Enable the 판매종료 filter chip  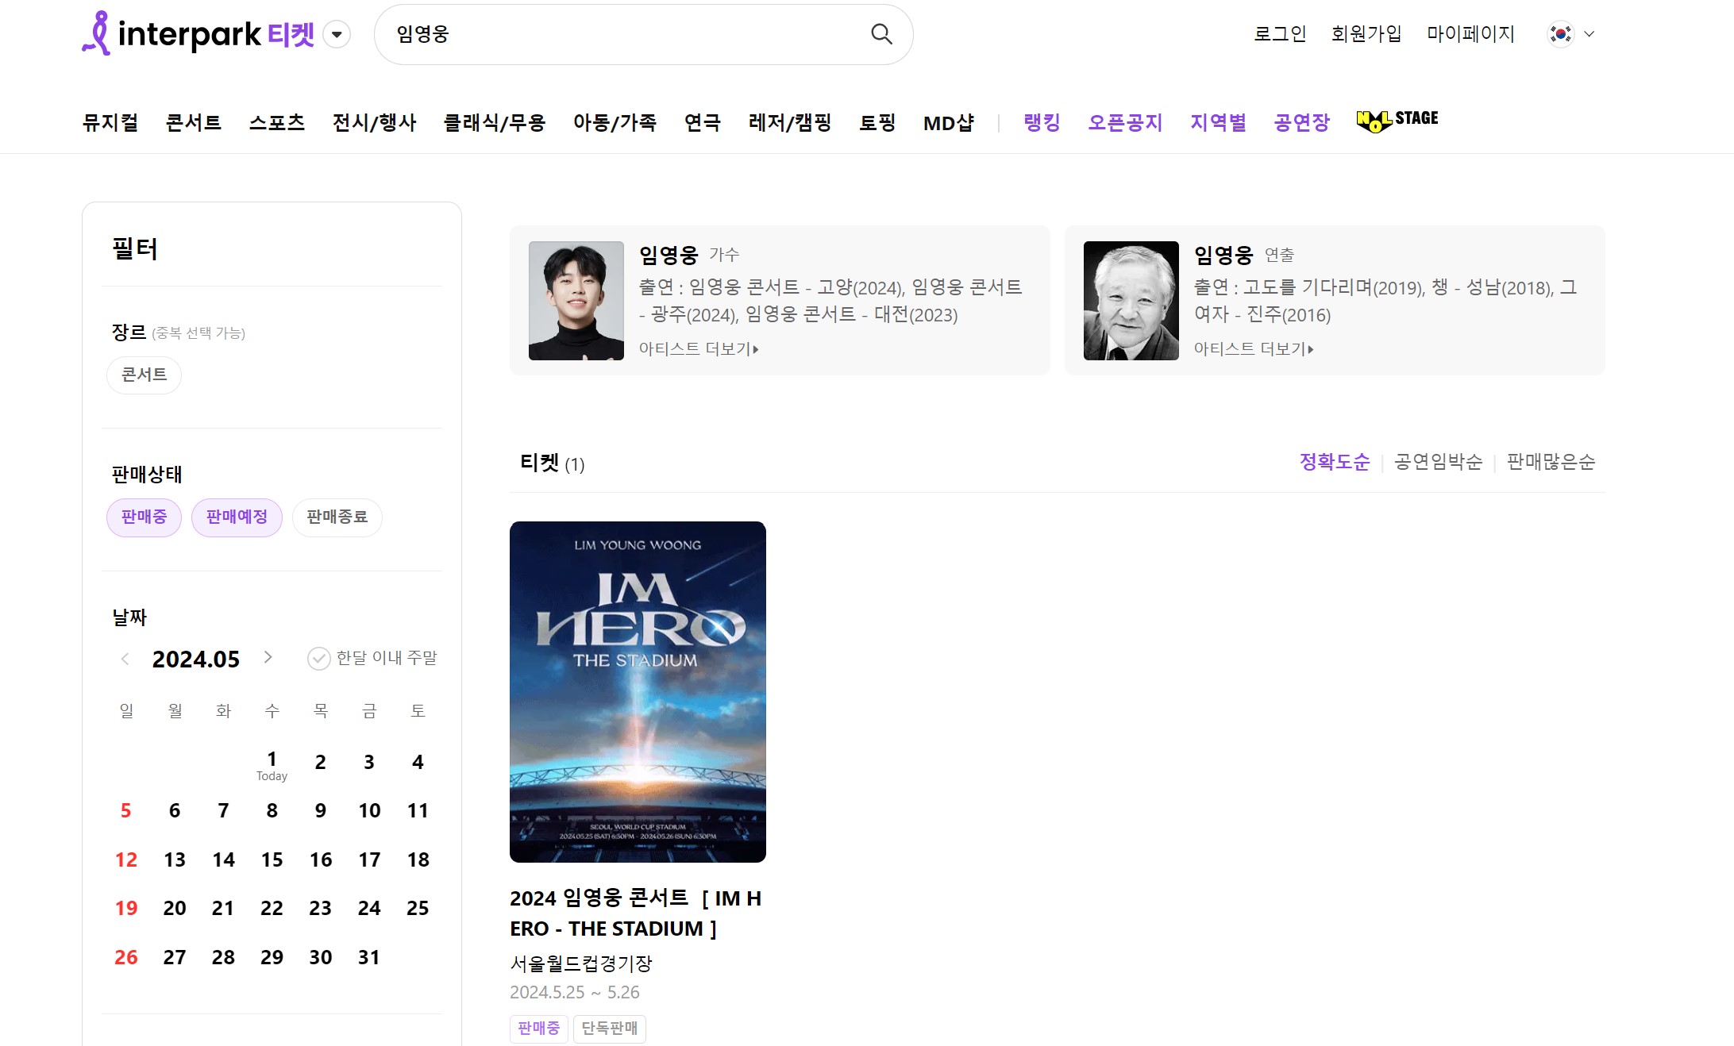pos(337,517)
